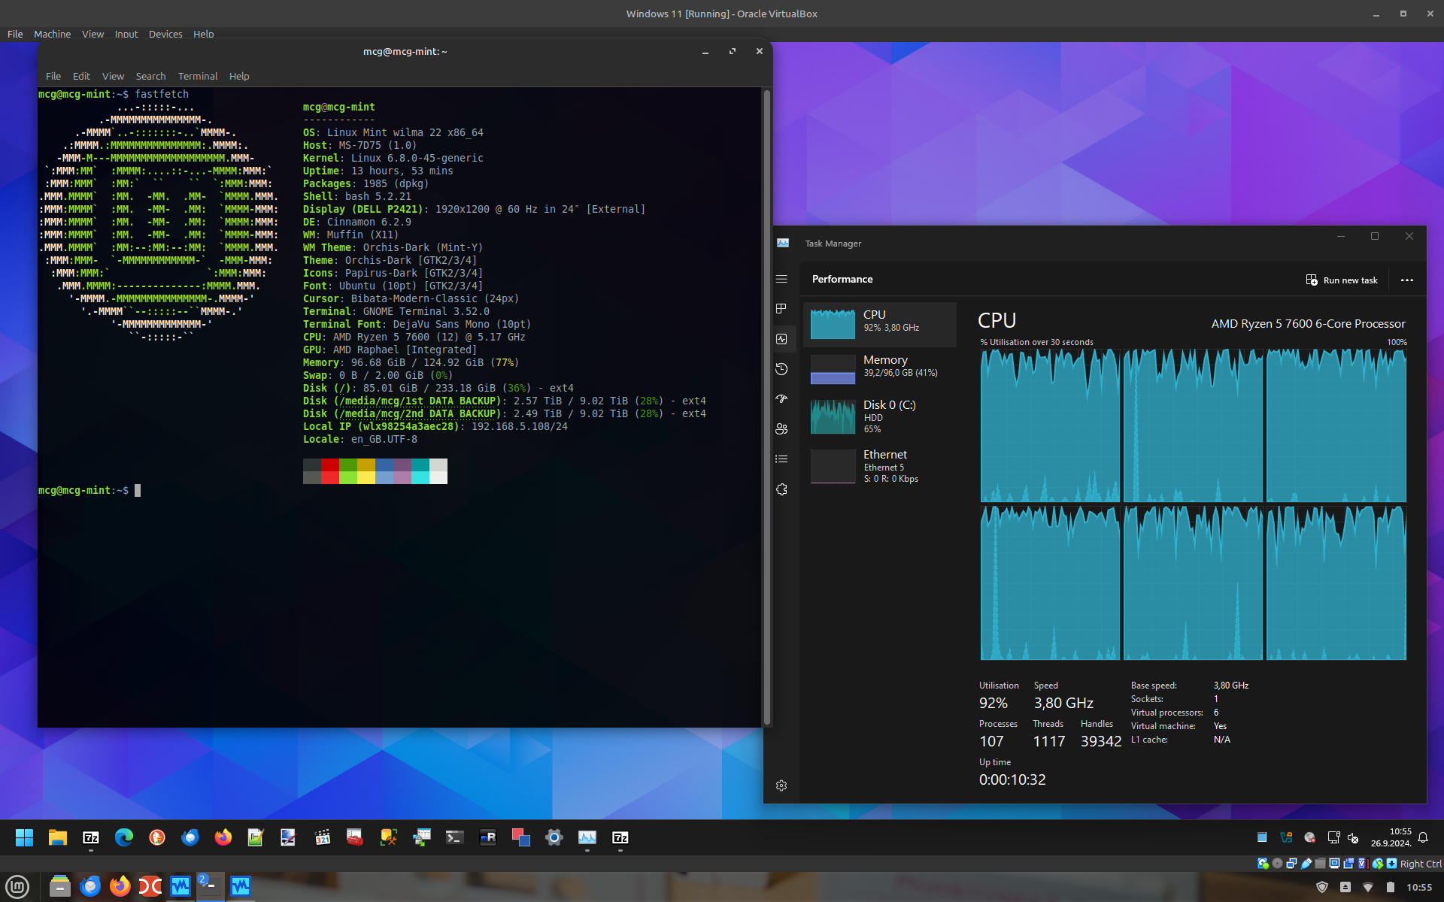Open Thunderbird from Windows taskbar
The width and height of the screenshot is (1444, 902).
pyautogui.click(x=190, y=837)
